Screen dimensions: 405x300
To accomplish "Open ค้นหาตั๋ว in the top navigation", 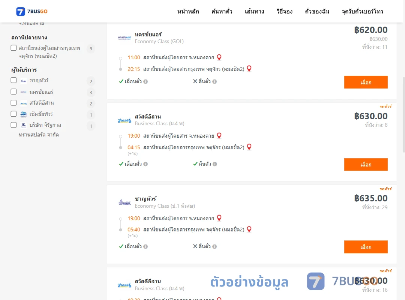I will [x=222, y=11].
